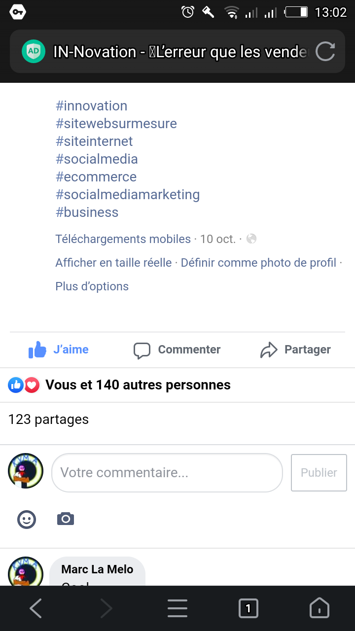Tap the Votre commentaire input field

[167, 473]
